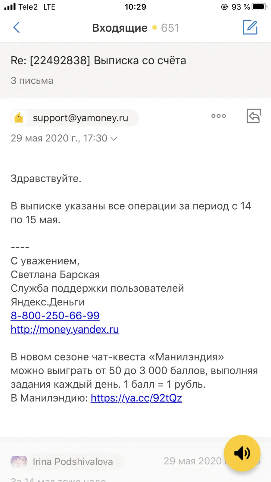271x482 pixels.
Task: Expand message date details chevron
Action: [x=114, y=139]
